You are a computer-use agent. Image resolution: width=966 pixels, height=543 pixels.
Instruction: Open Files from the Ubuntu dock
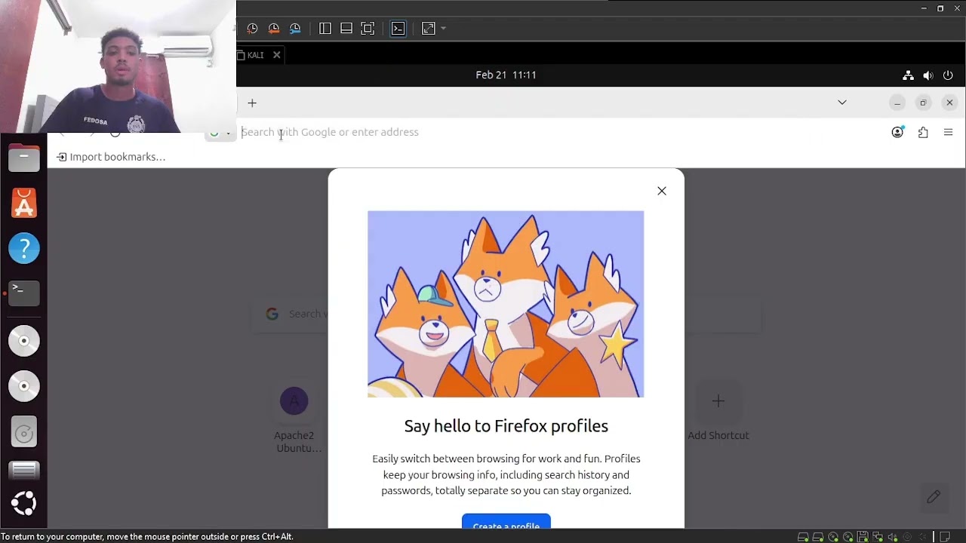tap(24, 158)
